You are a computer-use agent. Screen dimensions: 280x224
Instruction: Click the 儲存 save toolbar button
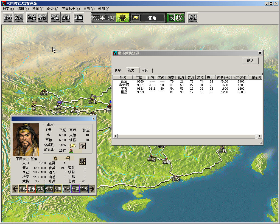[x=8, y=18]
